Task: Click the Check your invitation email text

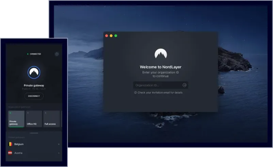Action: point(160,93)
